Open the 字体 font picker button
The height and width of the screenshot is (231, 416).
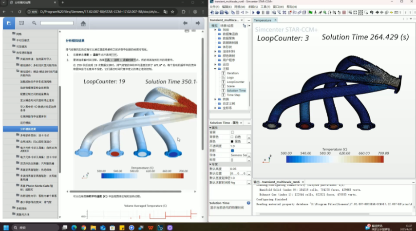click(x=248, y=155)
